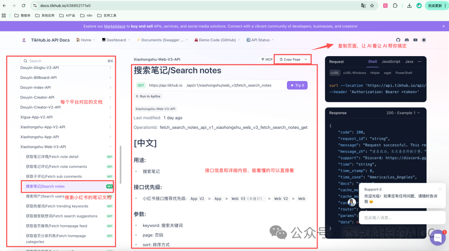The height and width of the screenshot is (251, 449).
Task: Open the browser extensions puzzle icon
Action: tap(395, 6)
